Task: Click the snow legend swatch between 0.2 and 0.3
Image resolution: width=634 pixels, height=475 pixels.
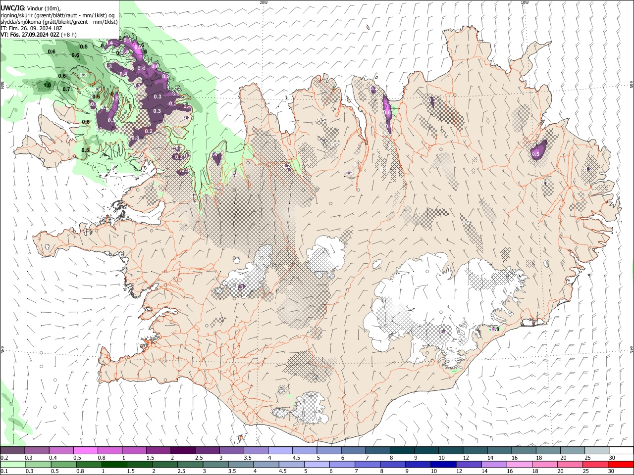Action: coord(13,450)
